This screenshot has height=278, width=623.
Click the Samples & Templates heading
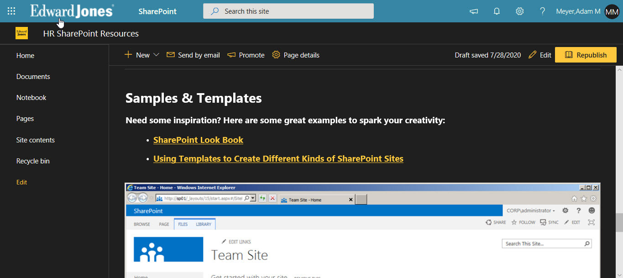tap(194, 98)
